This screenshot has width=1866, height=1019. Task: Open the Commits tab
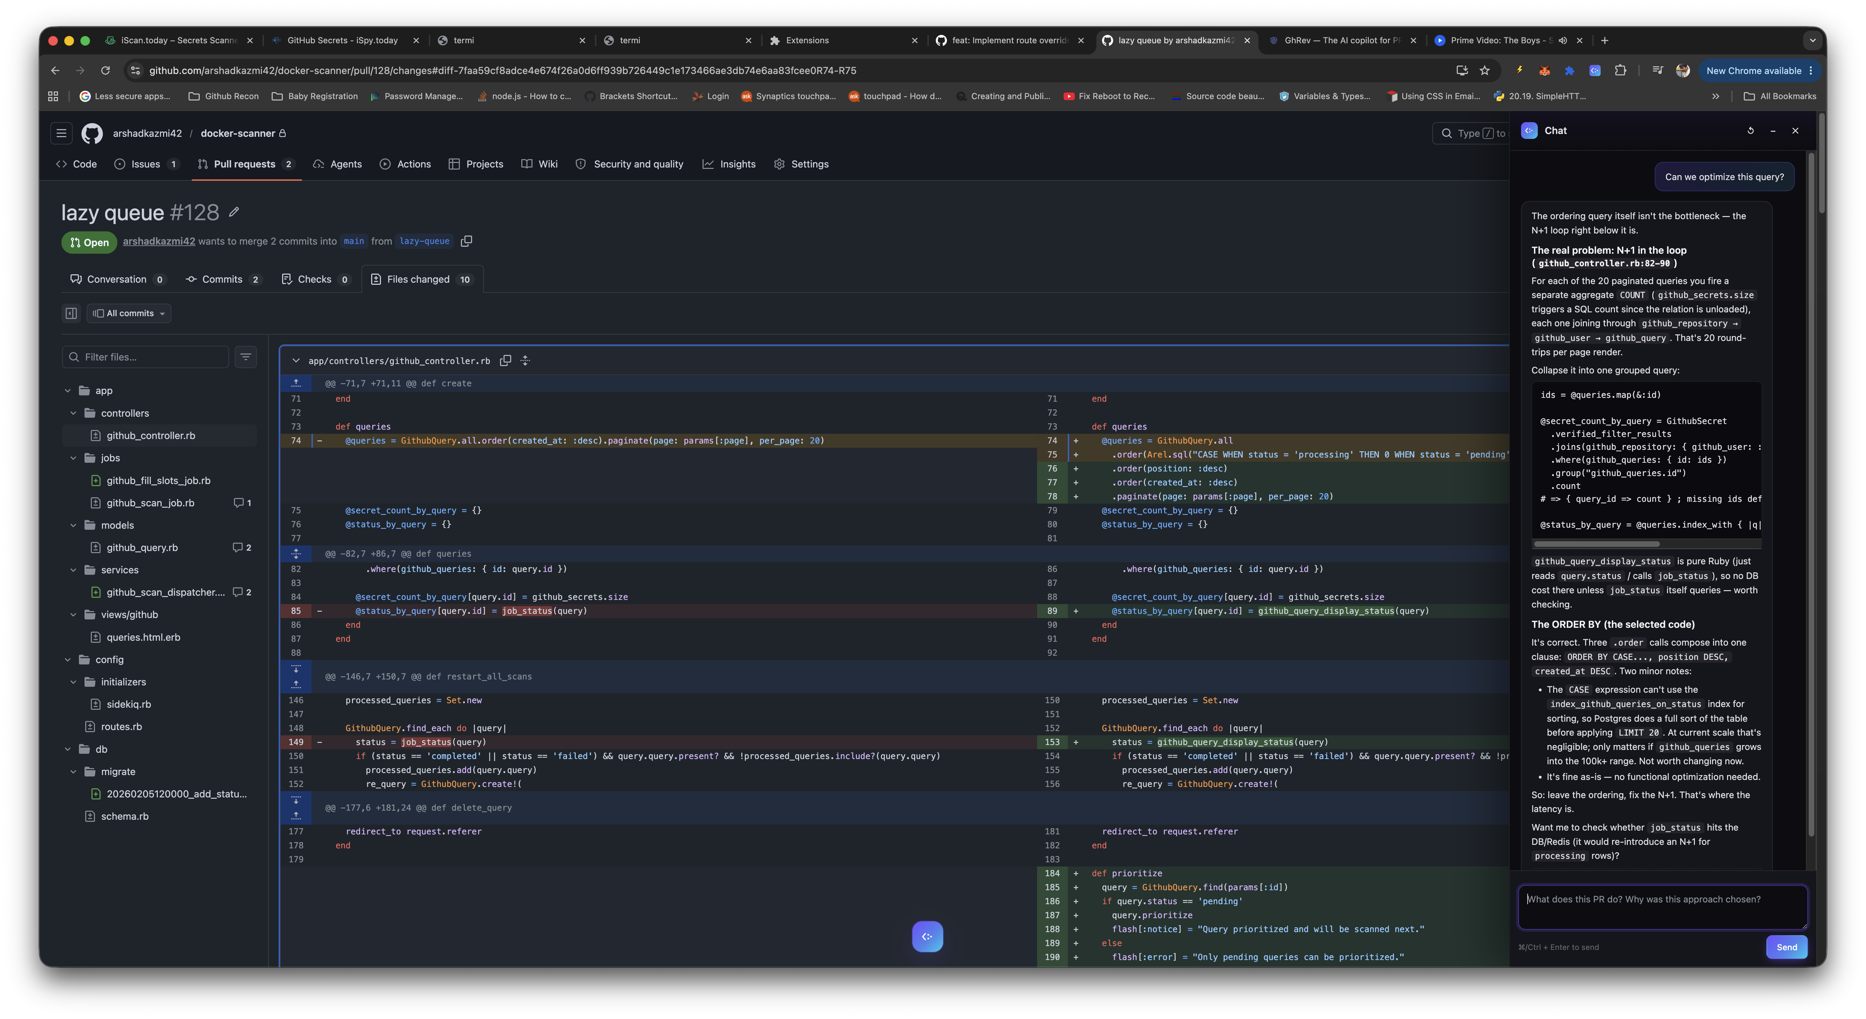click(223, 280)
